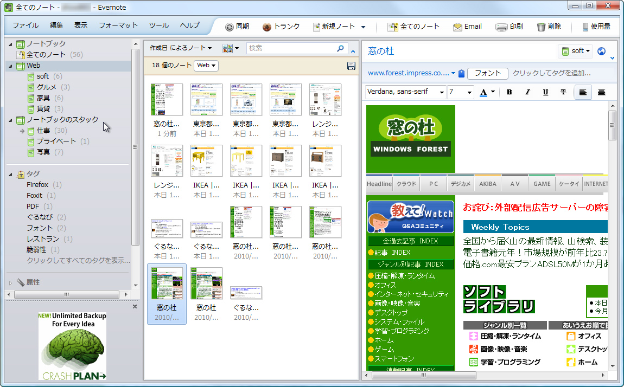This screenshot has width=624, height=387.
Task: Toggle strikethrough formatting
Action: pyautogui.click(x=563, y=92)
